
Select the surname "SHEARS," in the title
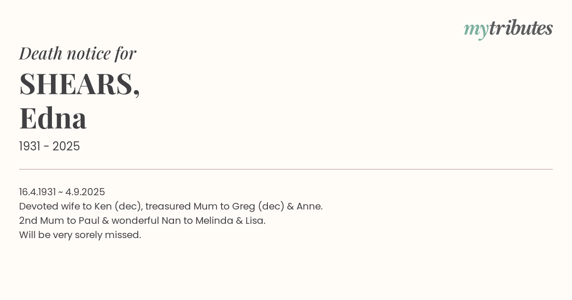point(80,84)
